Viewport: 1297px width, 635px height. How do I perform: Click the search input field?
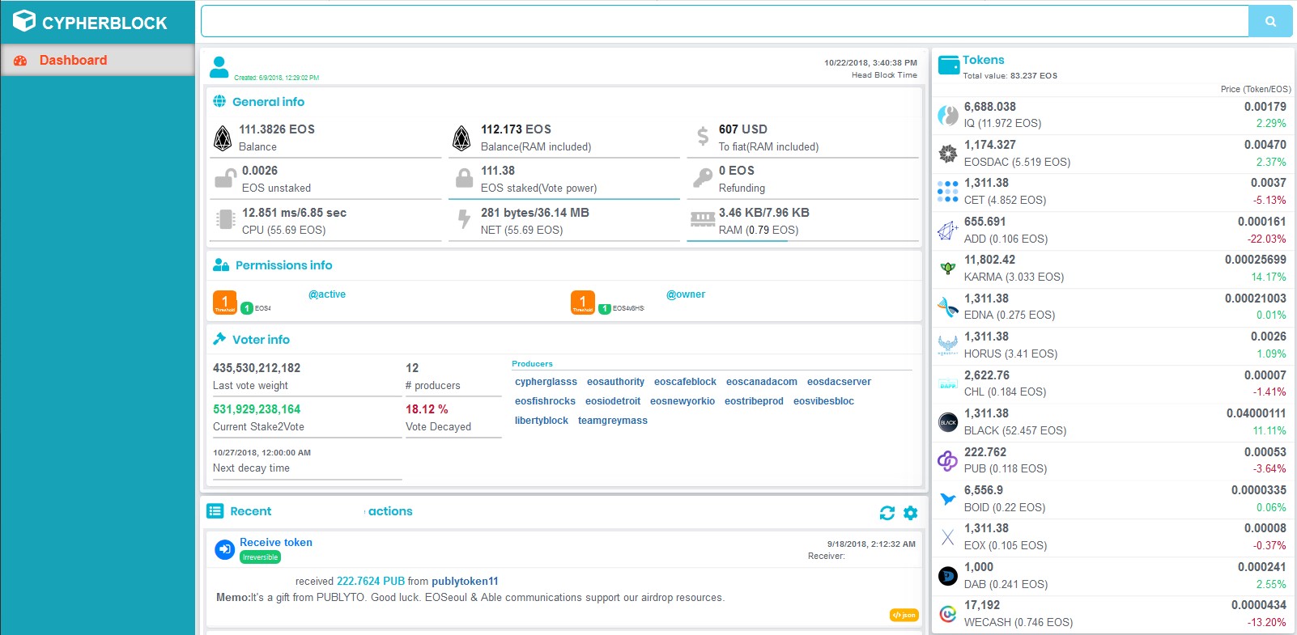click(725, 22)
